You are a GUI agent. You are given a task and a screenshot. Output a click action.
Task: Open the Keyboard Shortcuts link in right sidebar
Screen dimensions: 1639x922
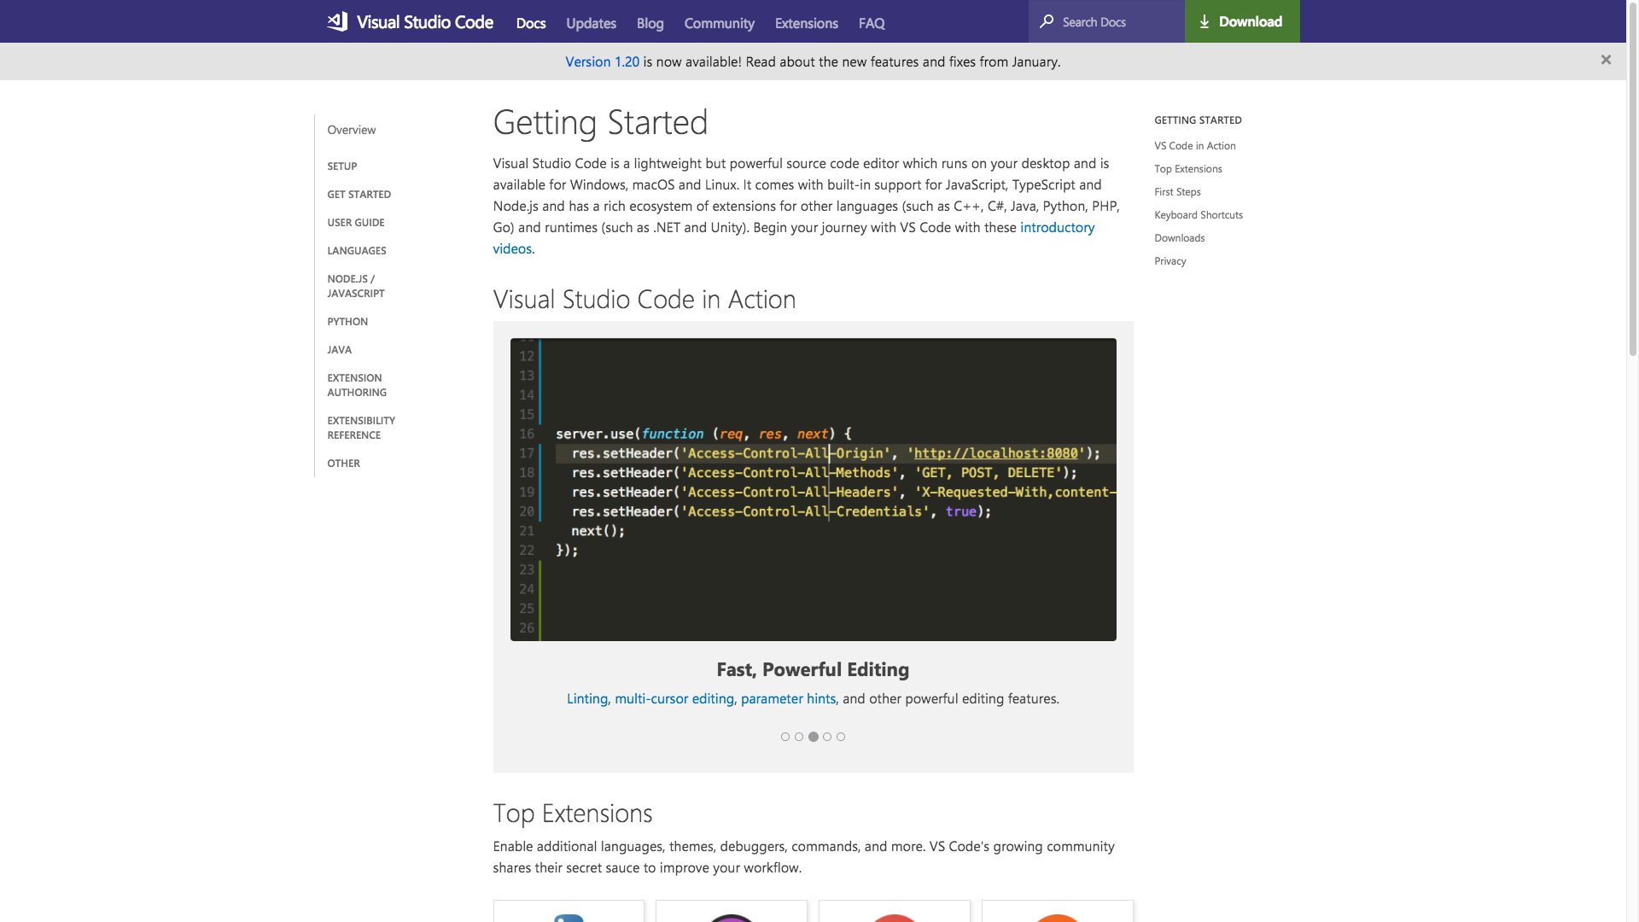click(1199, 215)
